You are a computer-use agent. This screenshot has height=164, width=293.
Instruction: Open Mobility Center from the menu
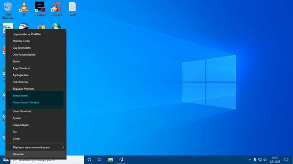(36, 41)
